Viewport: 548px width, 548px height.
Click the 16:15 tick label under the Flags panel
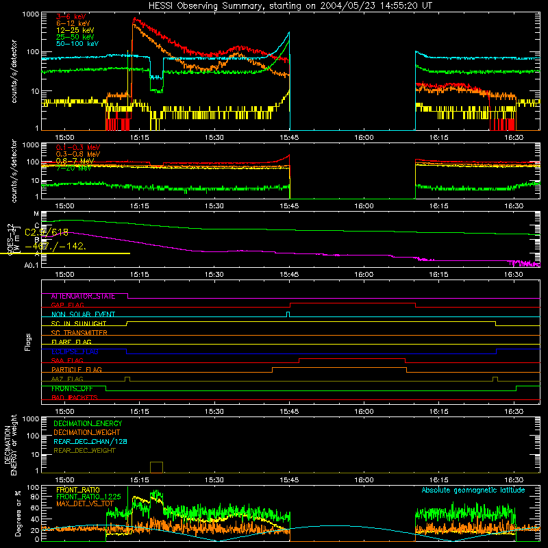[438, 412]
